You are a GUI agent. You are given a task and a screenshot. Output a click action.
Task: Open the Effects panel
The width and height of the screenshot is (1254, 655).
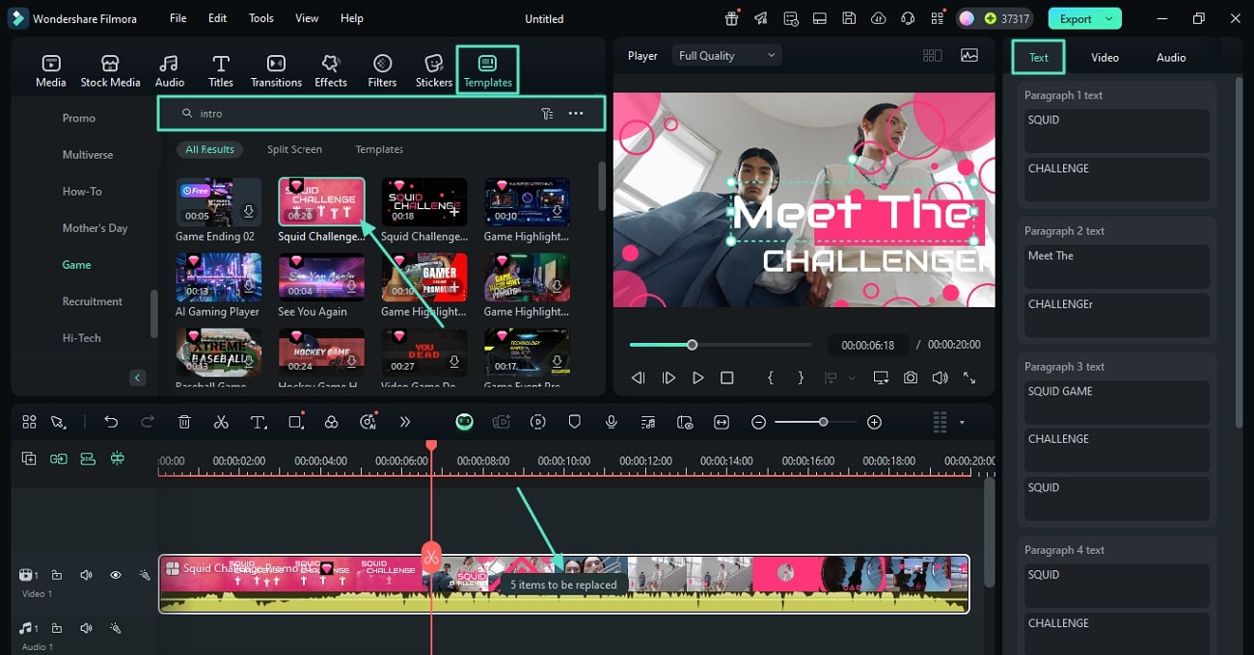pyautogui.click(x=331, y=71)
